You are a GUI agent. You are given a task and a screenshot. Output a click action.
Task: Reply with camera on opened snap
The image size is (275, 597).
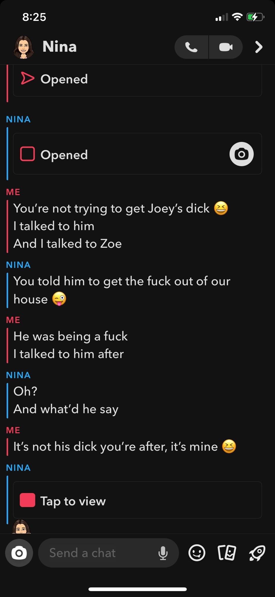click(x=242, y=154)
